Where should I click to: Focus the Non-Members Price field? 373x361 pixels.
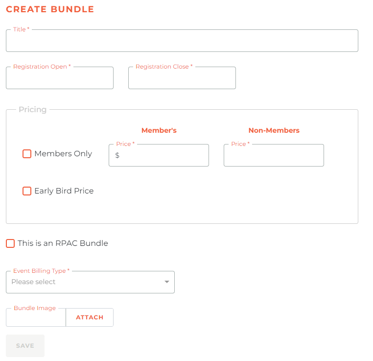click(274, 155)
